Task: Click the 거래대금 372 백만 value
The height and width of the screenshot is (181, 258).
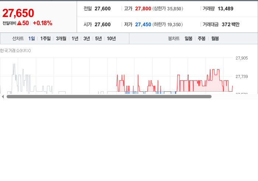Action: click(x=230, y=24)
